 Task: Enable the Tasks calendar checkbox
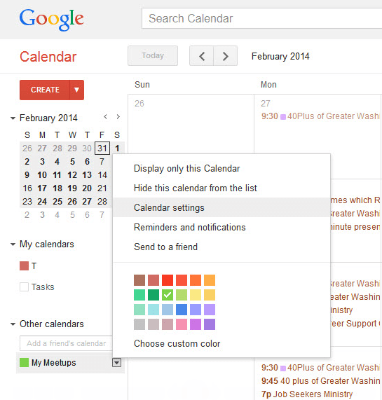(24, 287)
